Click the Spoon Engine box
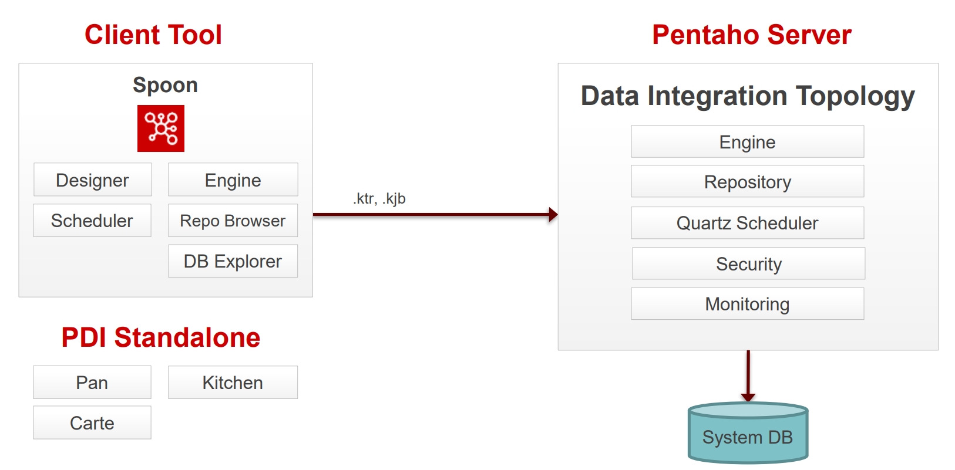The image size is (955, 470). [233, 180]
